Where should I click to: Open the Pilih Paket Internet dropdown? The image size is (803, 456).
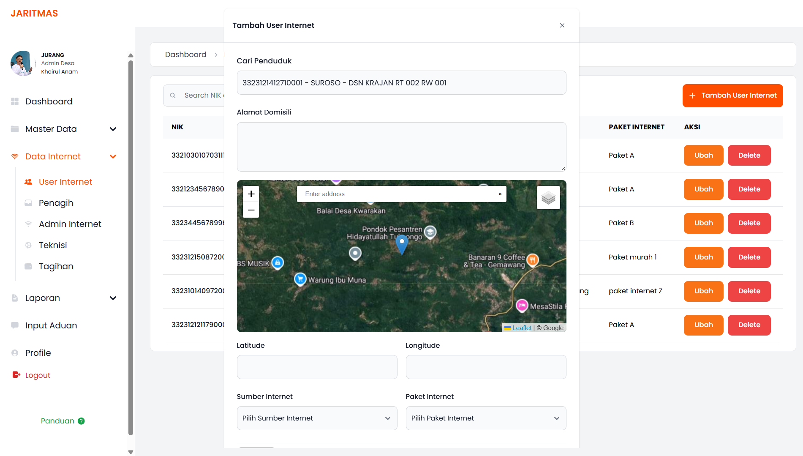(486, 418)
